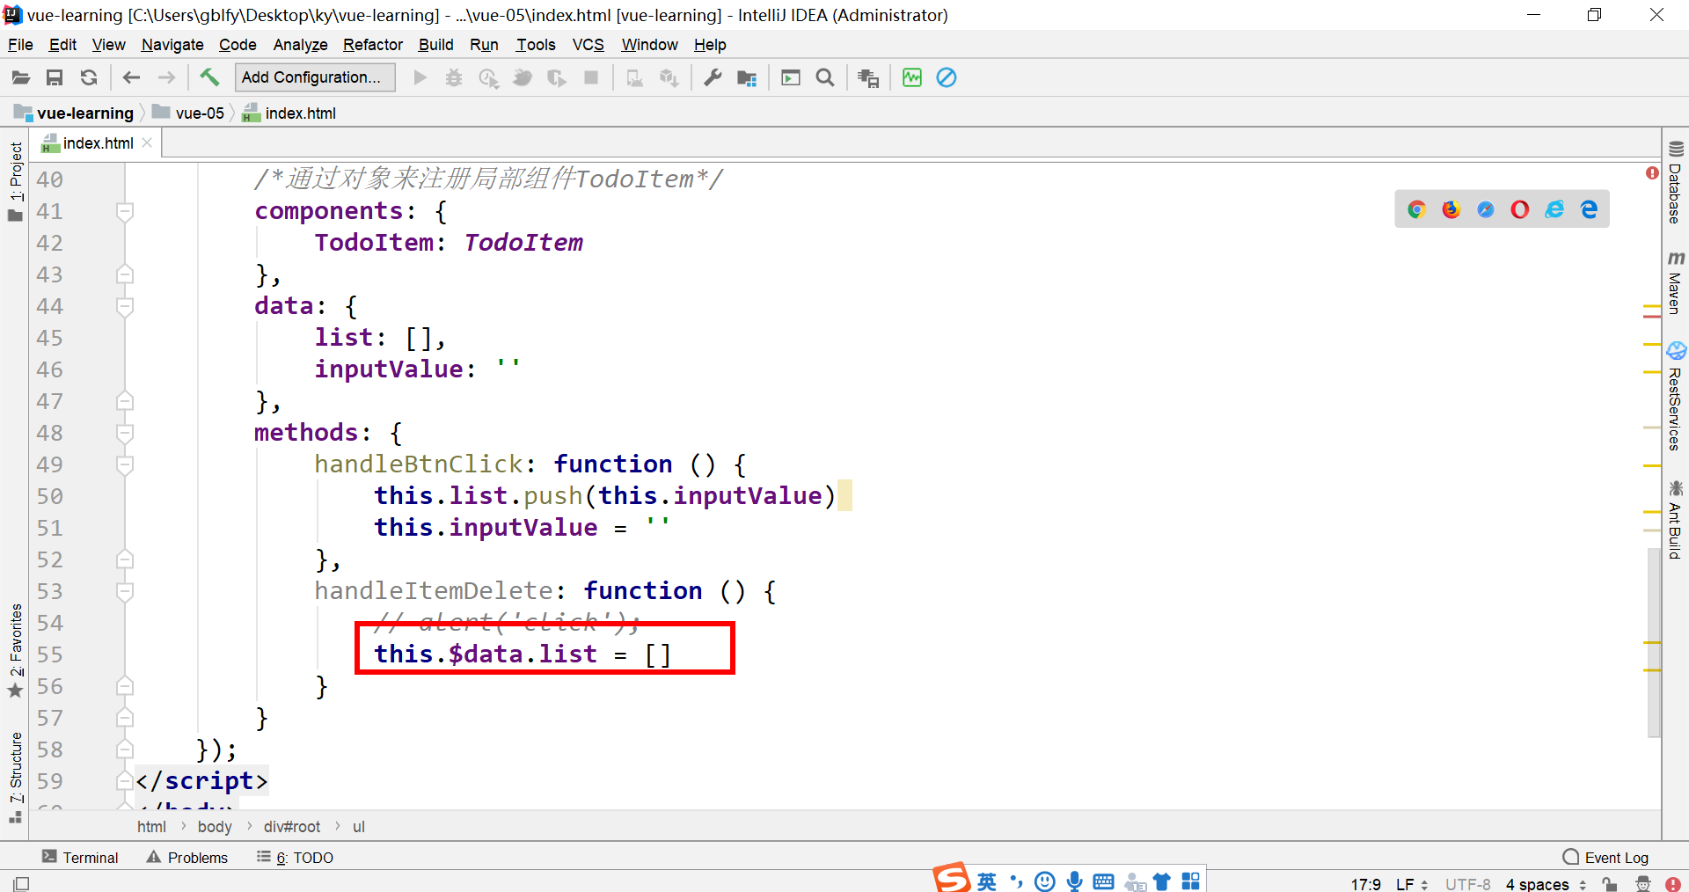Click the 17:9 cursor position indicator
The height and width of the screenshot is (892, 1689).
point(1366,884)
